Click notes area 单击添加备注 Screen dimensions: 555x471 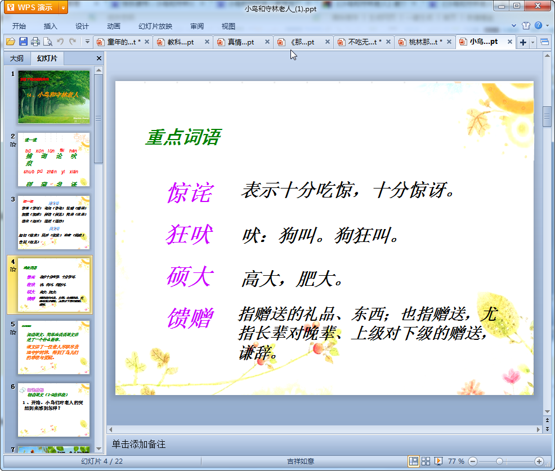(x=138, y=444)
